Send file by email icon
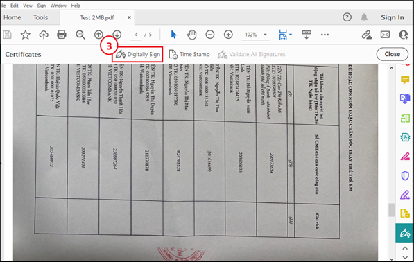Viewport: 414px width, 262px height. pyautogui.click(x=385, y=35)
